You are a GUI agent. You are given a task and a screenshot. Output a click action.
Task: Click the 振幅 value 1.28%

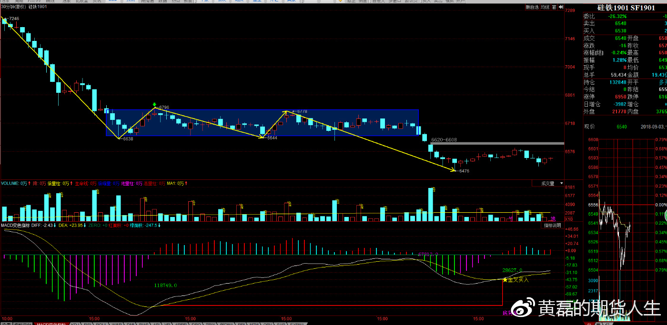coord(619,60)
